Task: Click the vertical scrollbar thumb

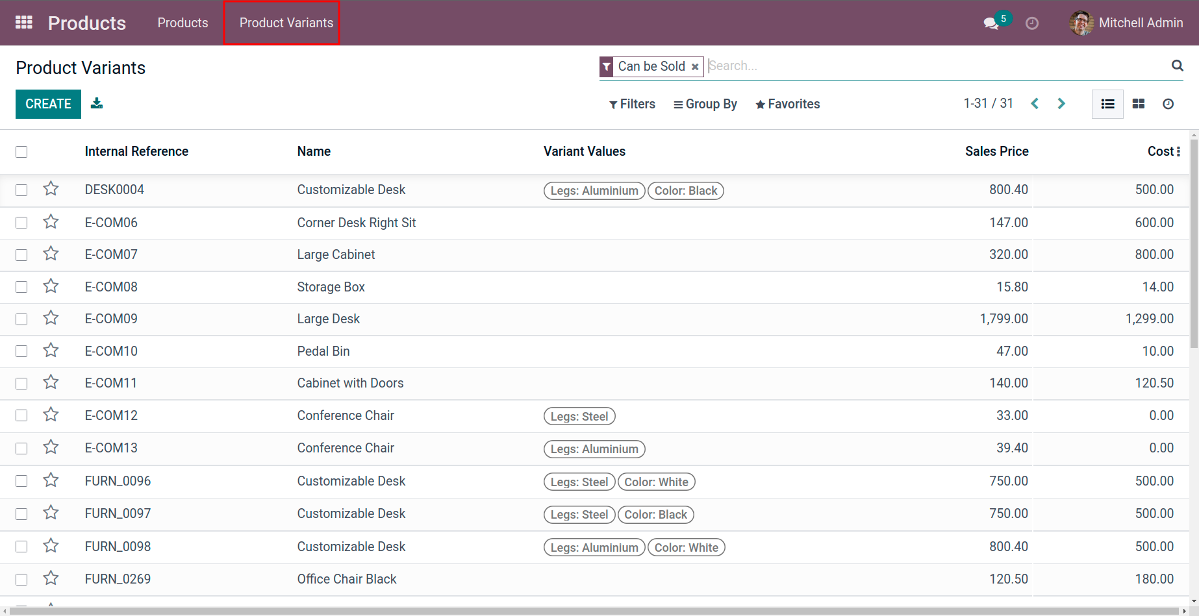Action: [1194, 243]
